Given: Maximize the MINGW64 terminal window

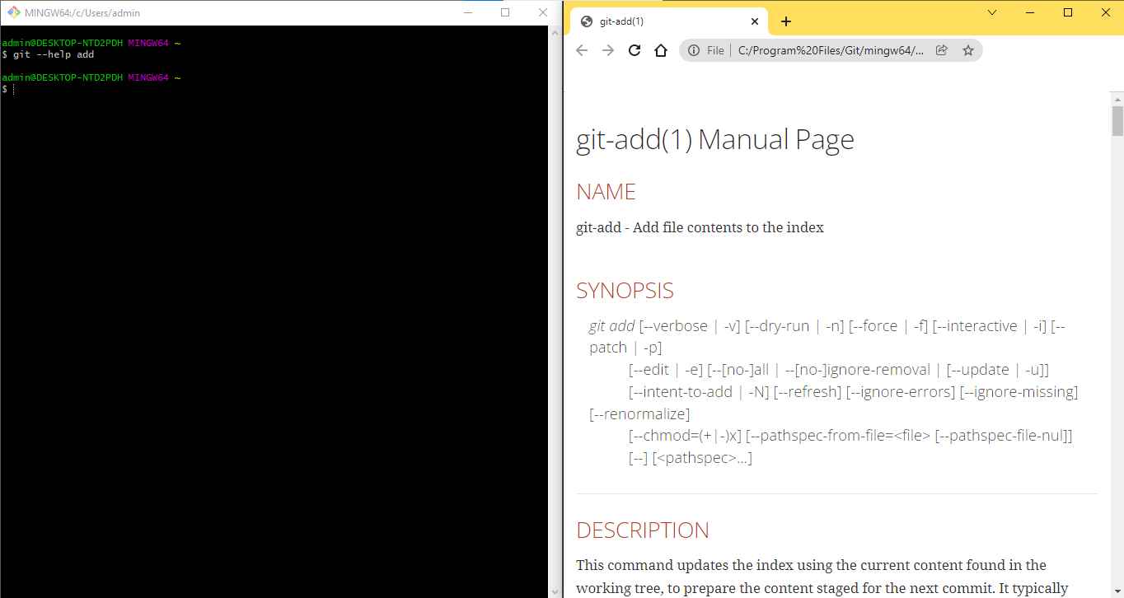Looking at the screenshot, I should coord(505,12).
